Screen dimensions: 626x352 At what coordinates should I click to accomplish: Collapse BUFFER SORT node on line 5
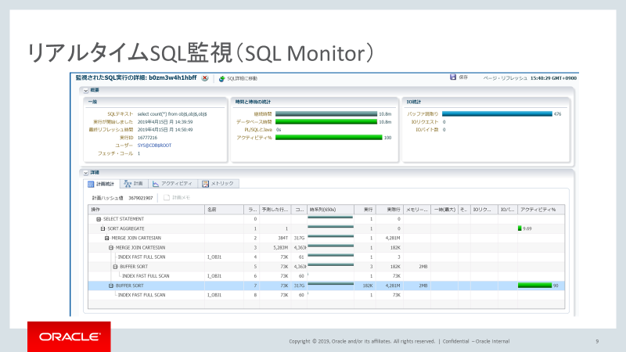(x=115, y=267)
